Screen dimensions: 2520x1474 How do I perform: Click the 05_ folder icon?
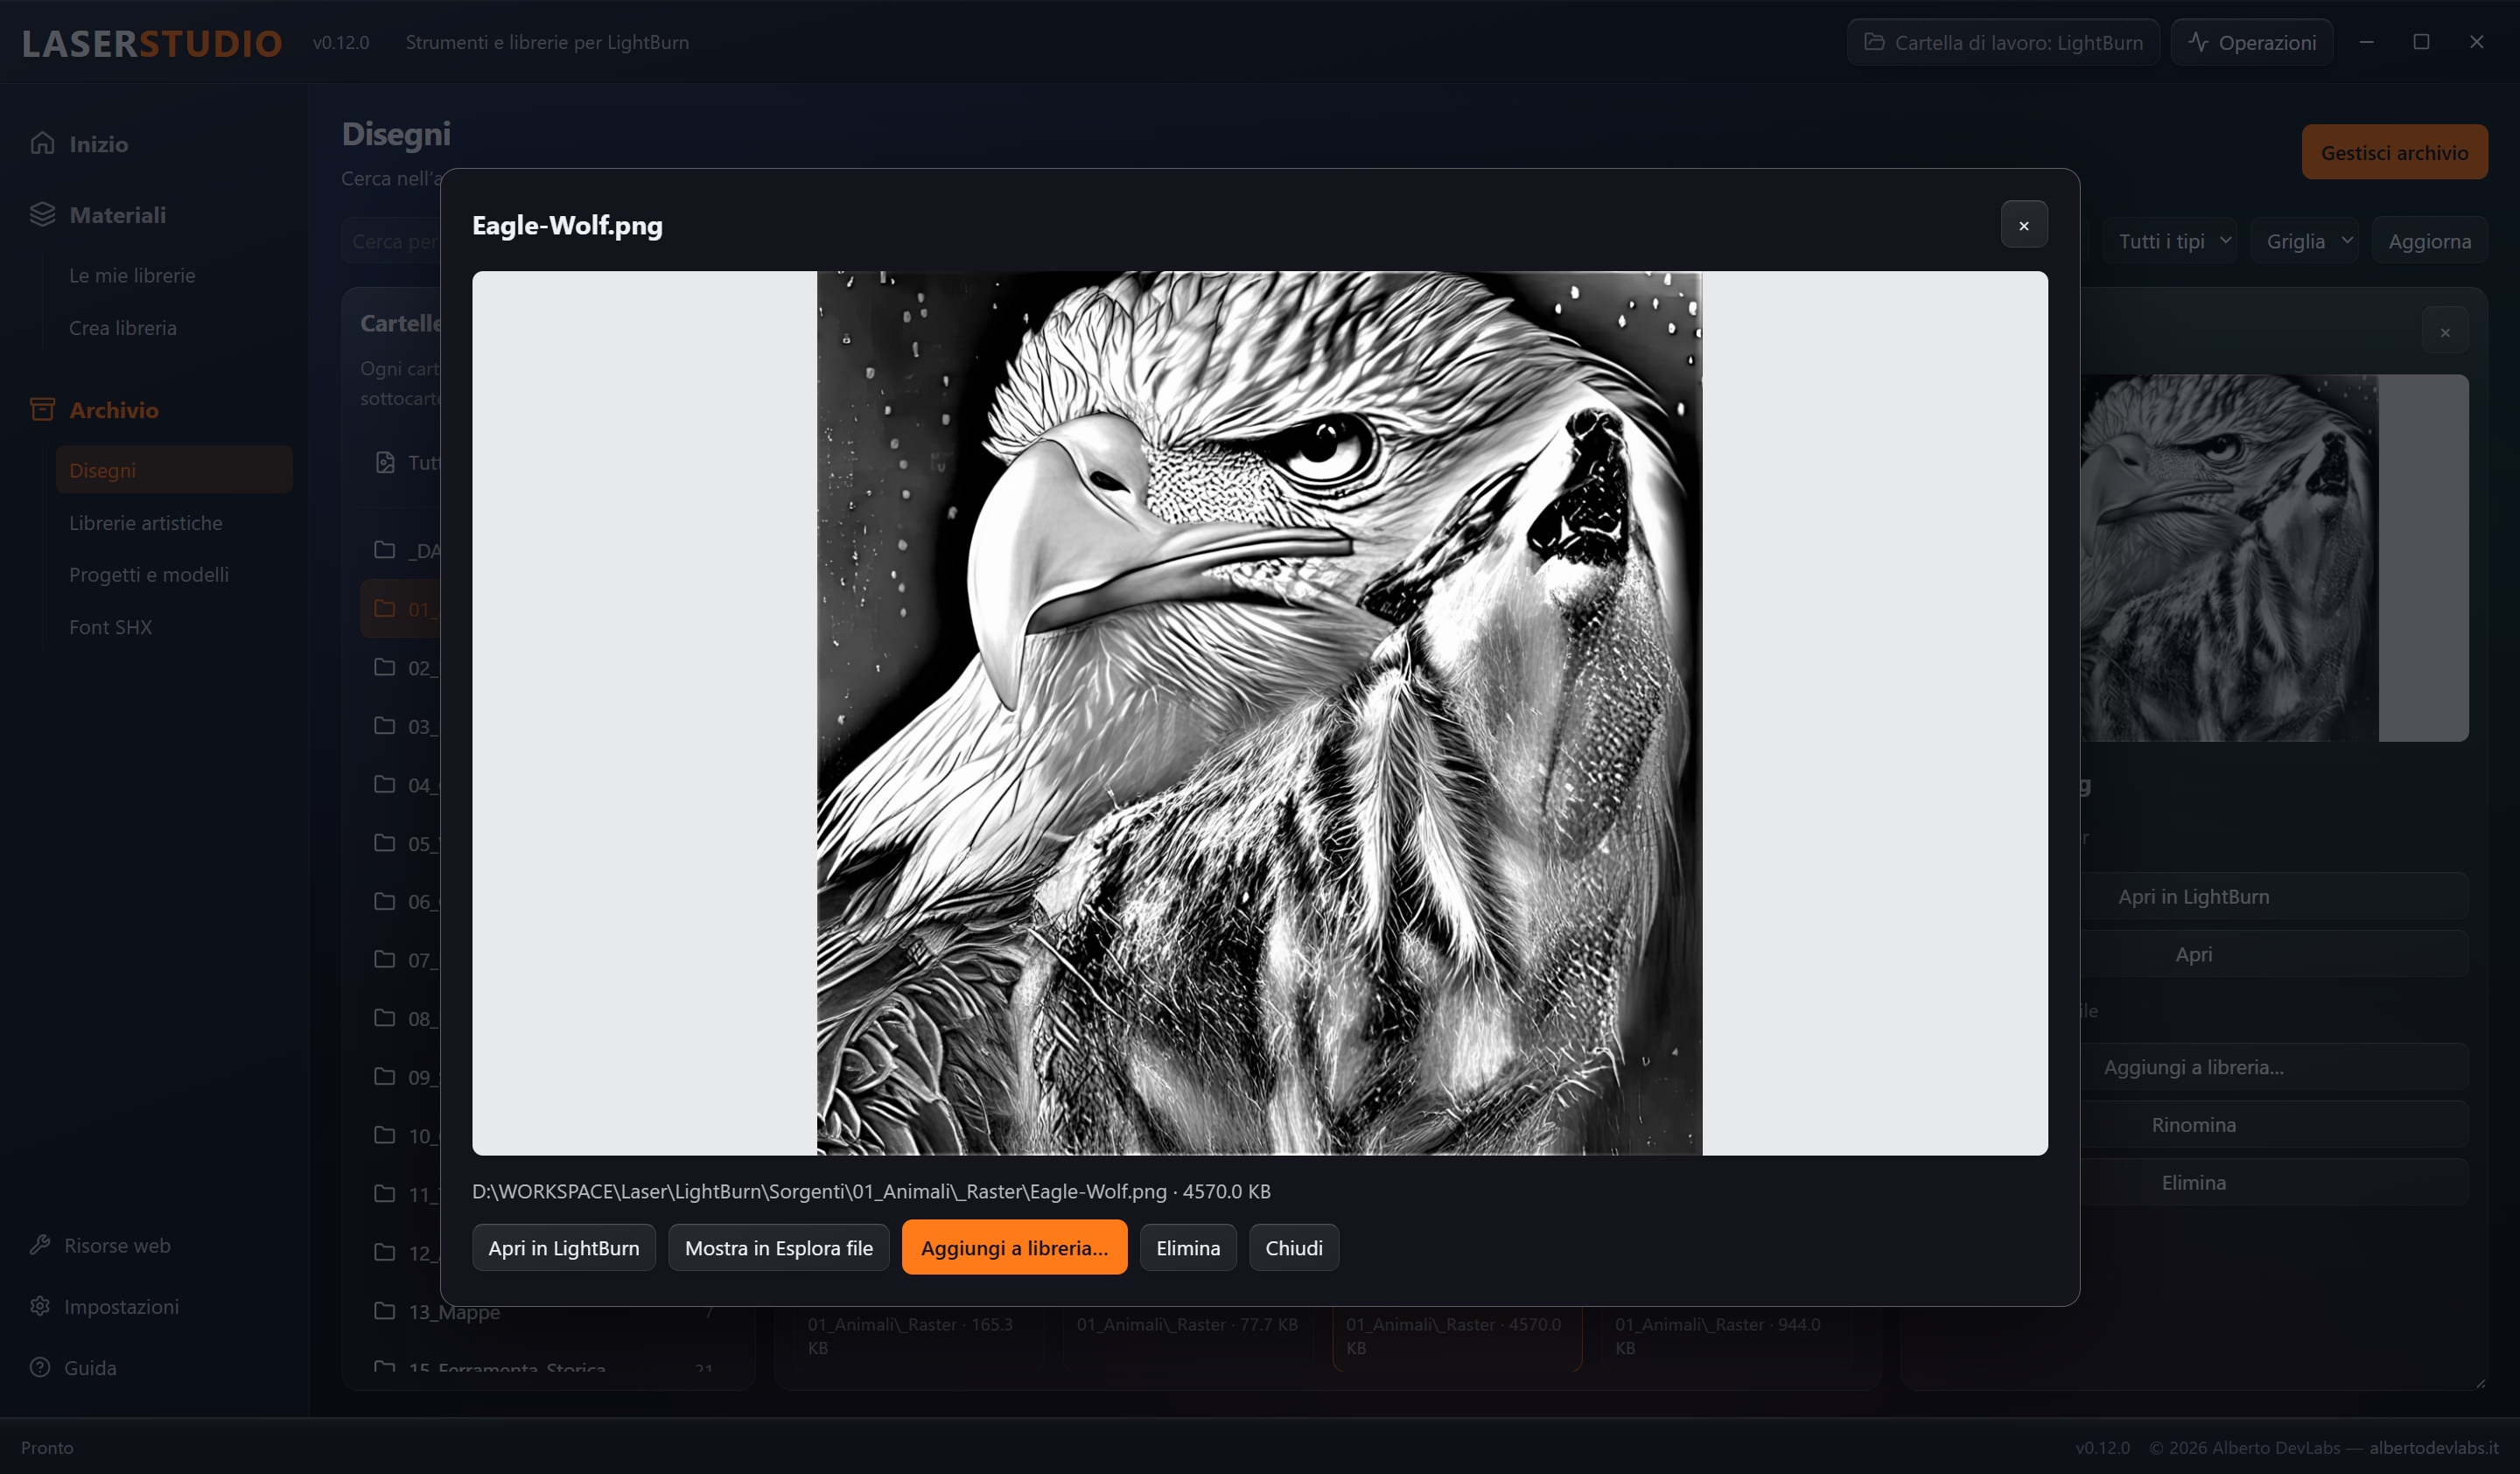click(385, 843)
